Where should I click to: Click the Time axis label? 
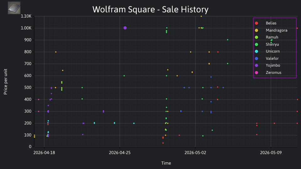(166, 163)
